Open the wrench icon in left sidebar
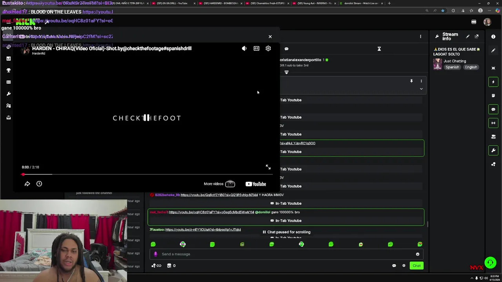502x282 pixels. click(8, 94)
